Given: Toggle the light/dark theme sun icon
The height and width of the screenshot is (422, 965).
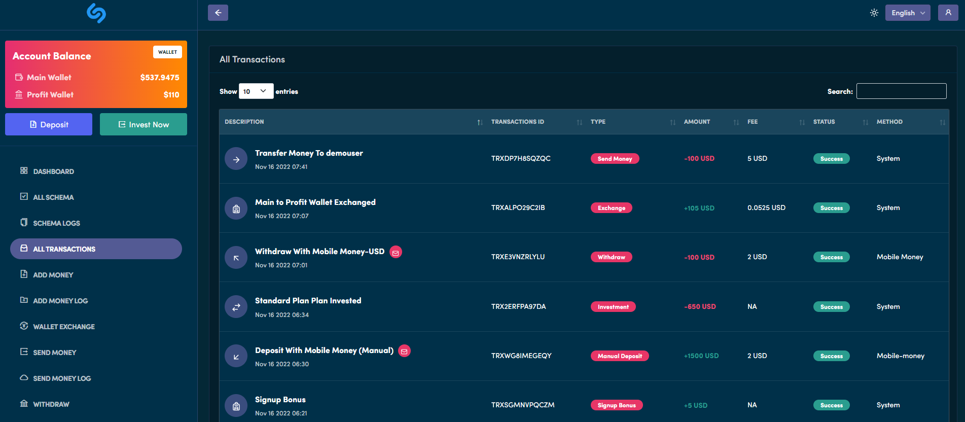Looking at the screenshot, I should (x=874, y=13).
